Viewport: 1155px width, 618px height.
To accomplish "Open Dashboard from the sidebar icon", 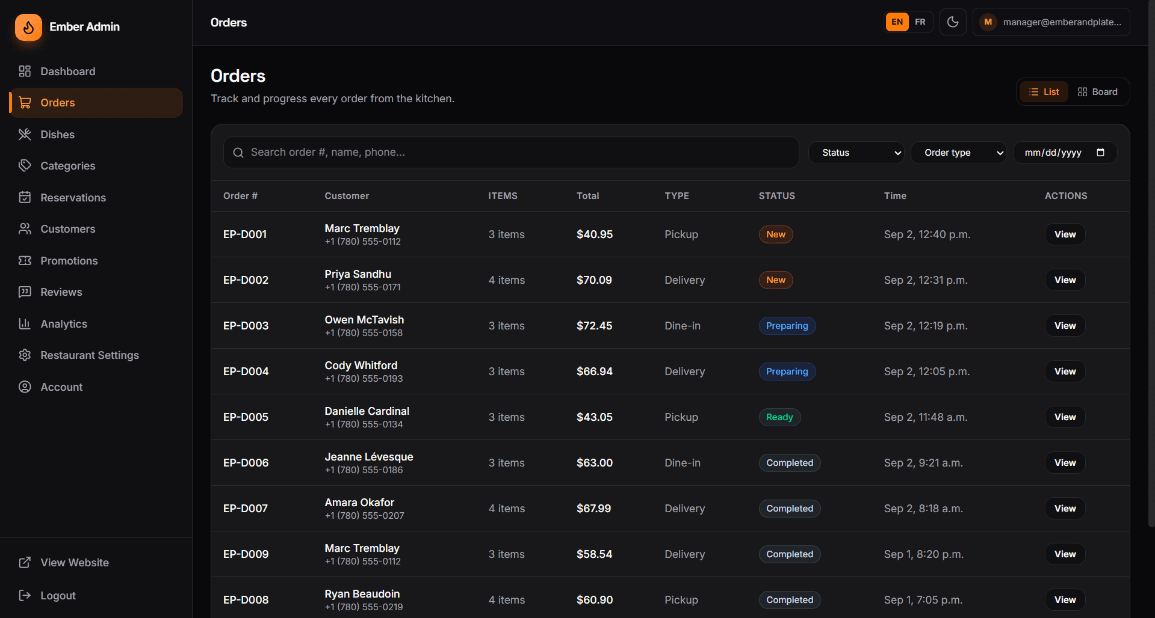I will tap(25, 72).
